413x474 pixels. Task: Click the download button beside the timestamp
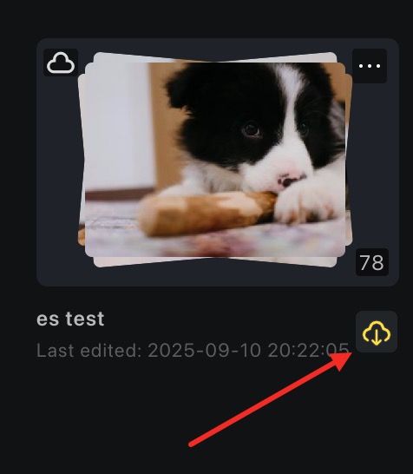tap(377, 332)
